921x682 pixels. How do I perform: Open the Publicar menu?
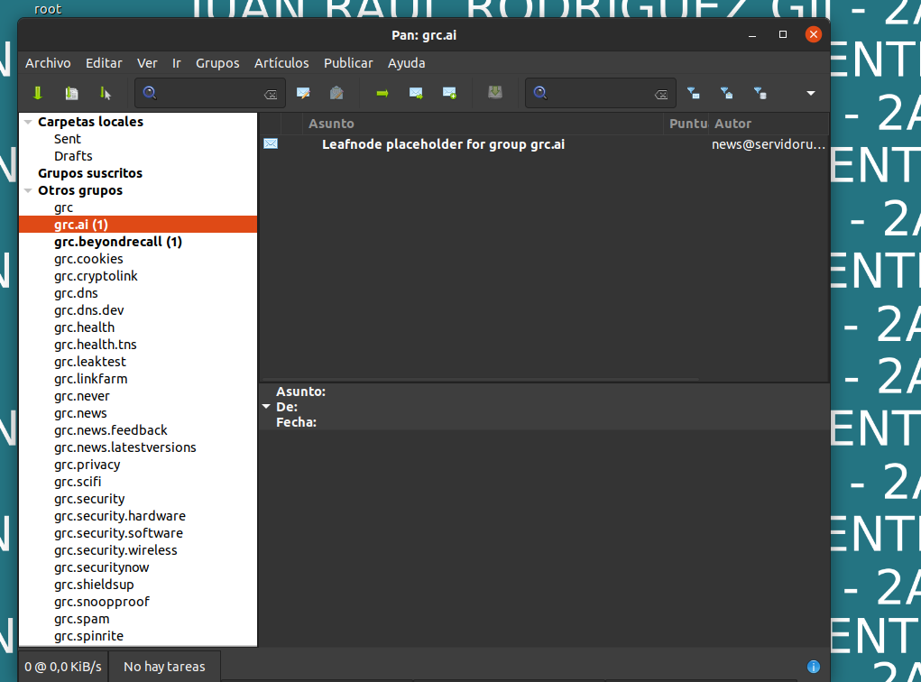pos(348,63)
